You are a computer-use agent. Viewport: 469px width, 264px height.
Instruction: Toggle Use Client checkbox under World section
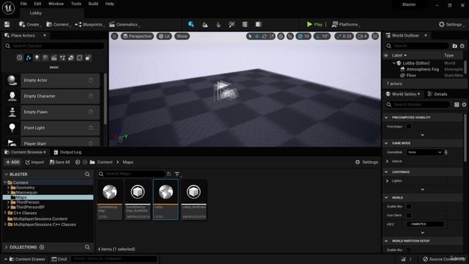(x=409, y=215)
